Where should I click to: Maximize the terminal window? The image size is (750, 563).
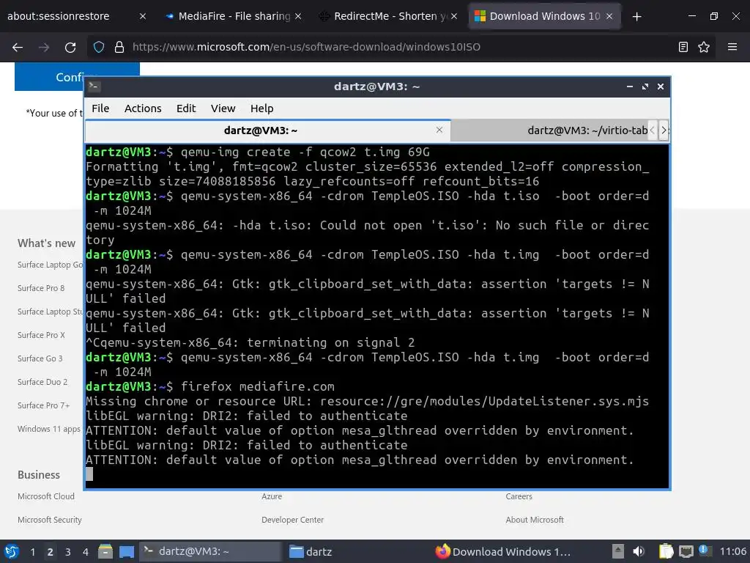click(645, 87)
